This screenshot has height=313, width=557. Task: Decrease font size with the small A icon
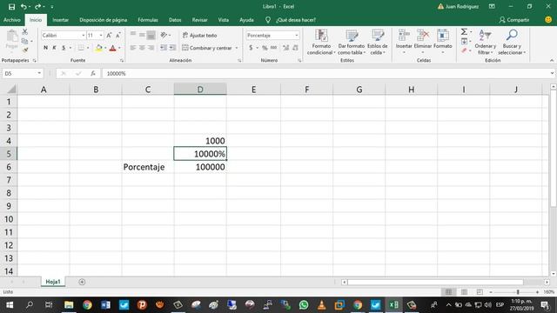[118, 35]
